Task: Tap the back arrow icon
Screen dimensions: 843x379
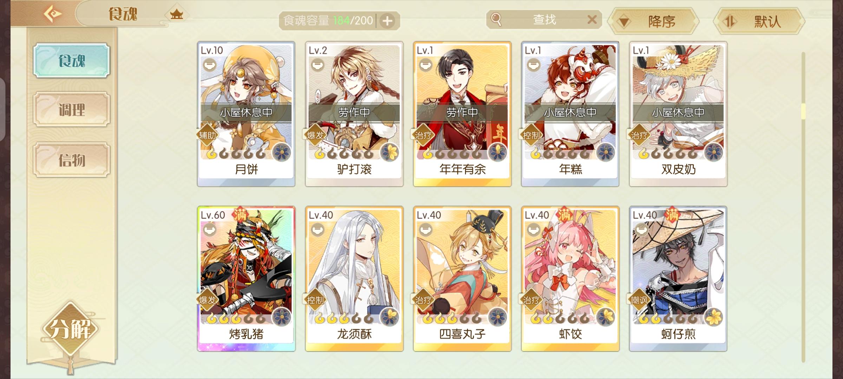Action: click(53, 14)
